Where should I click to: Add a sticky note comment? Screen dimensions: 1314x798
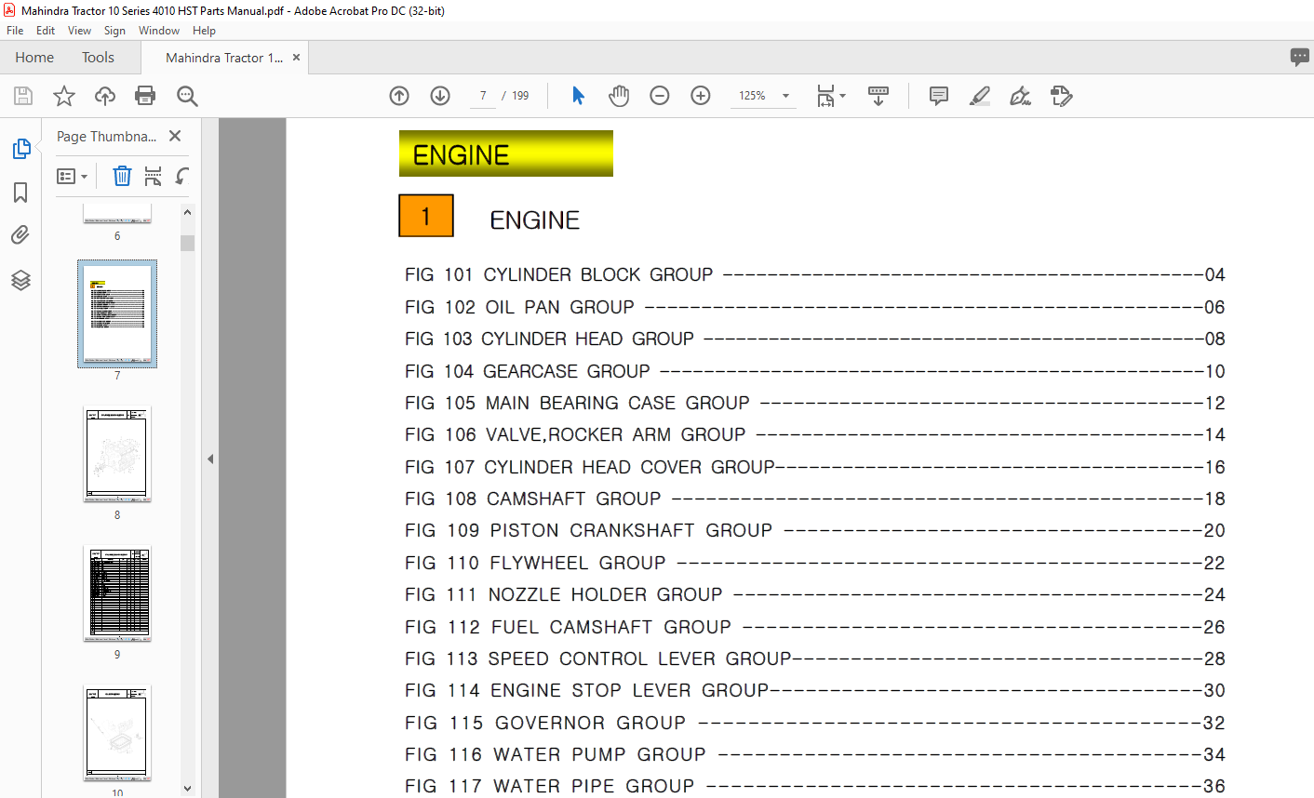click(x=939, y=96)
